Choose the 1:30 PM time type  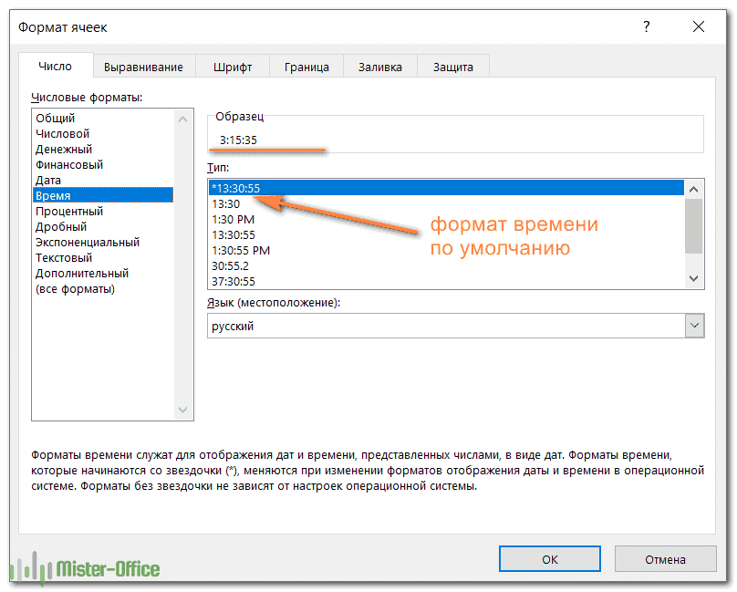447,220
